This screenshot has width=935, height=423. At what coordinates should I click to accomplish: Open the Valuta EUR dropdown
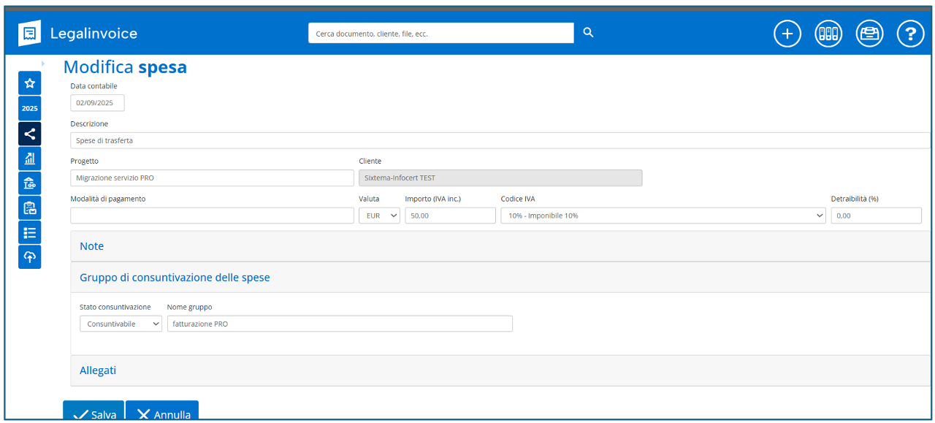click(x=379, y=216)
